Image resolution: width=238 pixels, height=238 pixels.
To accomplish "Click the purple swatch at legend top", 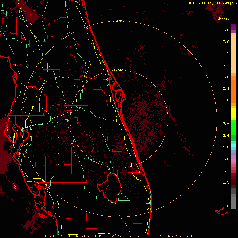I will tap(234, 26).
